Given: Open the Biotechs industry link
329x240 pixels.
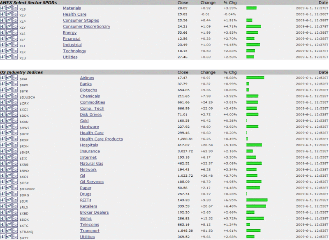Looking at the screenshot, I should [88, 90].
